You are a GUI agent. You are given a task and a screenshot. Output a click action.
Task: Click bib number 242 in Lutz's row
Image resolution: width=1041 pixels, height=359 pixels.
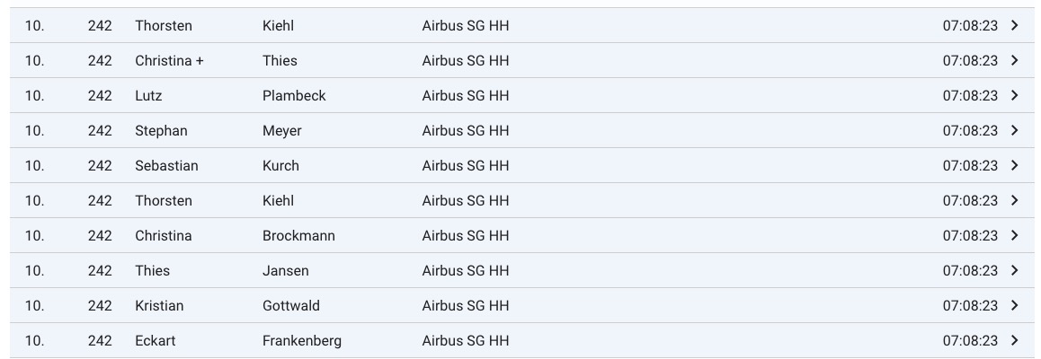tap(100, 96)
